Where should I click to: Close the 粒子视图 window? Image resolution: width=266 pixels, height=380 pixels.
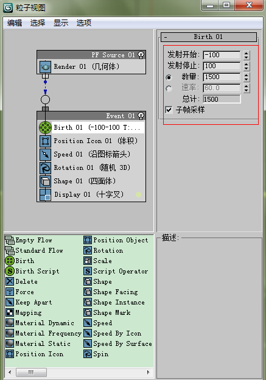pyautogui.click(x=249, y=5)
